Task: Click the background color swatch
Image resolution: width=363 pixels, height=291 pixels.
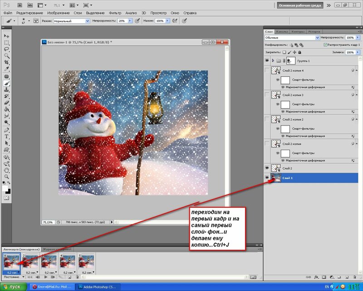Action: (x=8, y=191)
